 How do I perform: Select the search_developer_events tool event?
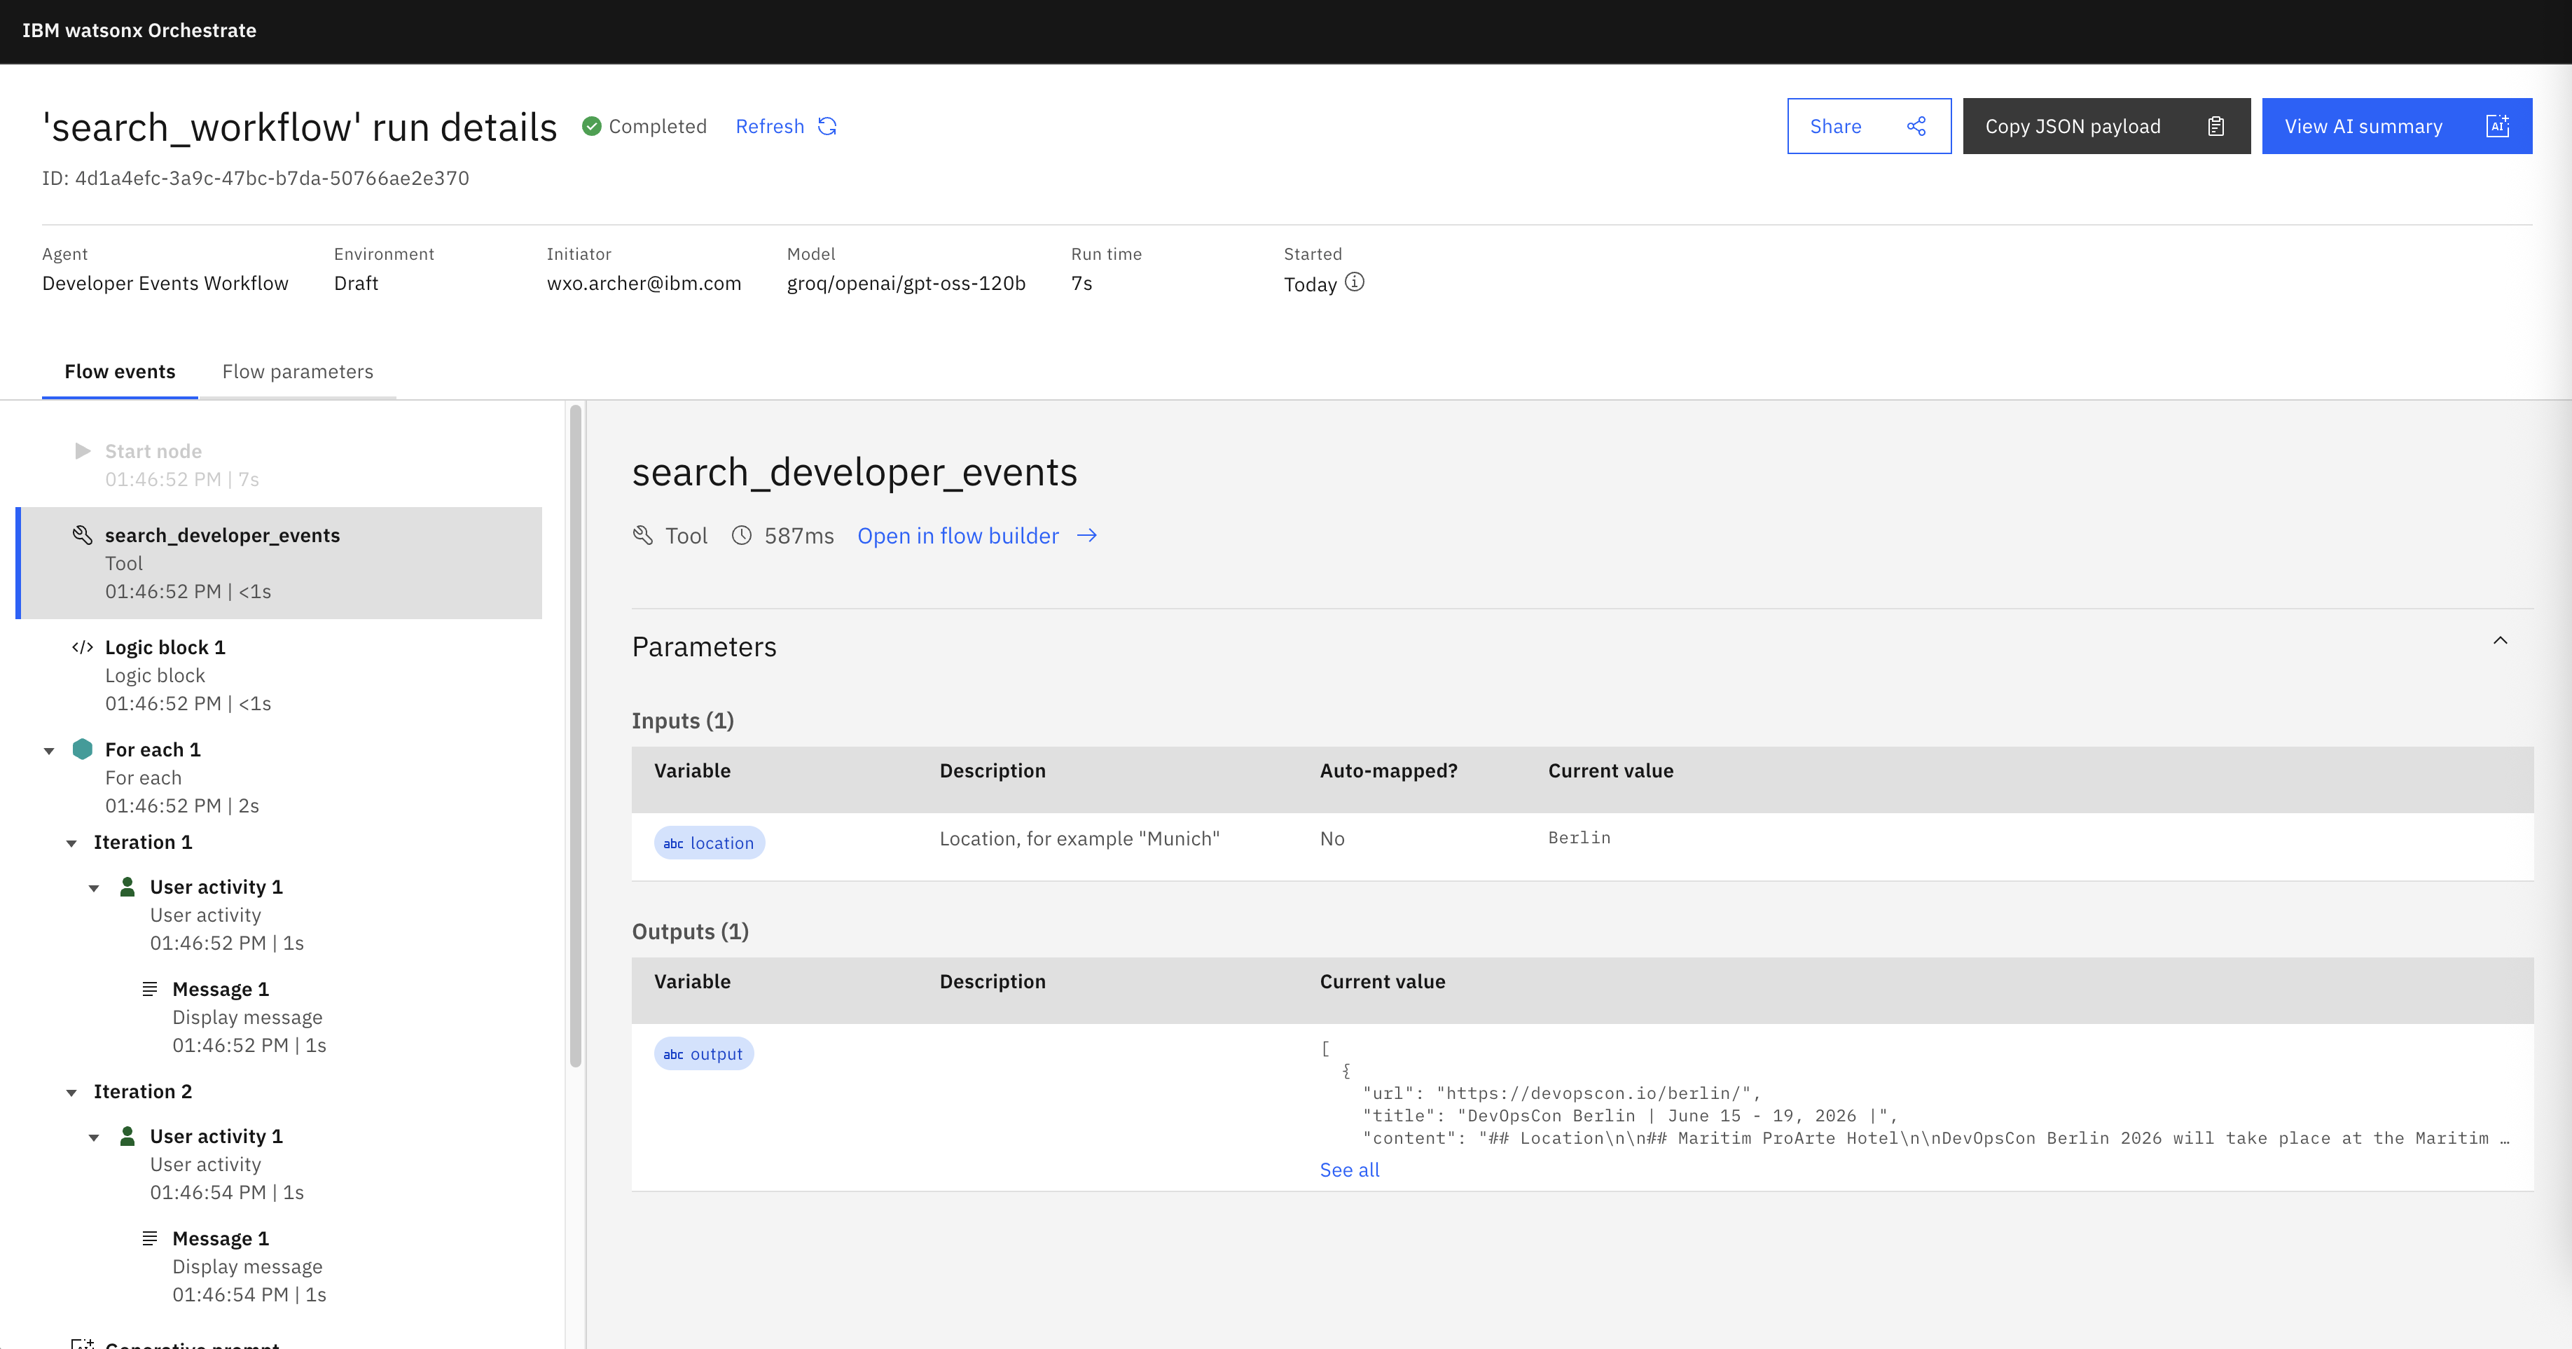[x=279, y=563]
